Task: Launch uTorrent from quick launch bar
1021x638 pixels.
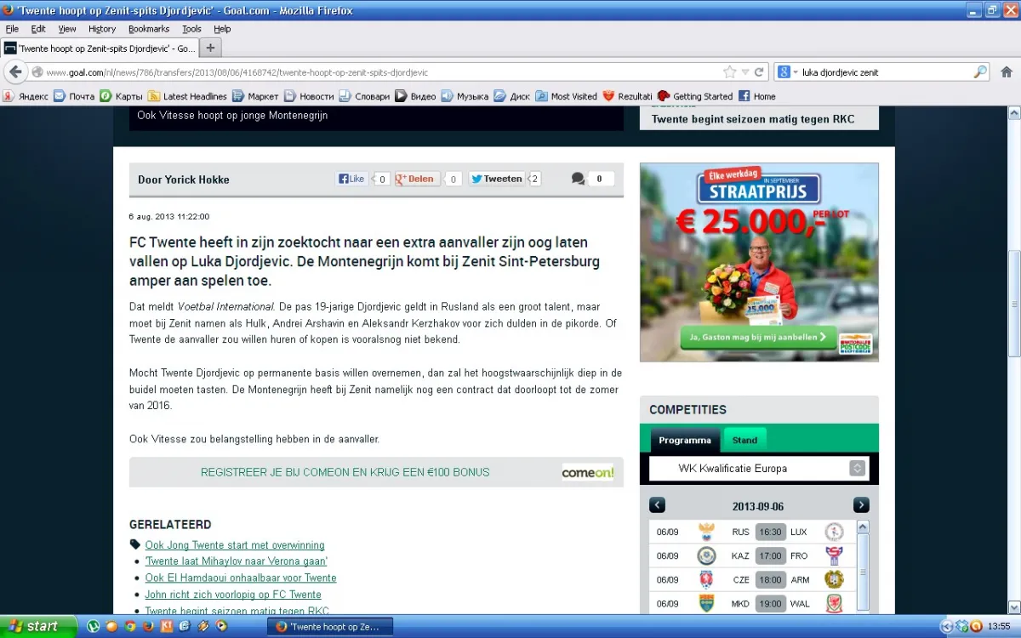Action: (x=94, y=626)
